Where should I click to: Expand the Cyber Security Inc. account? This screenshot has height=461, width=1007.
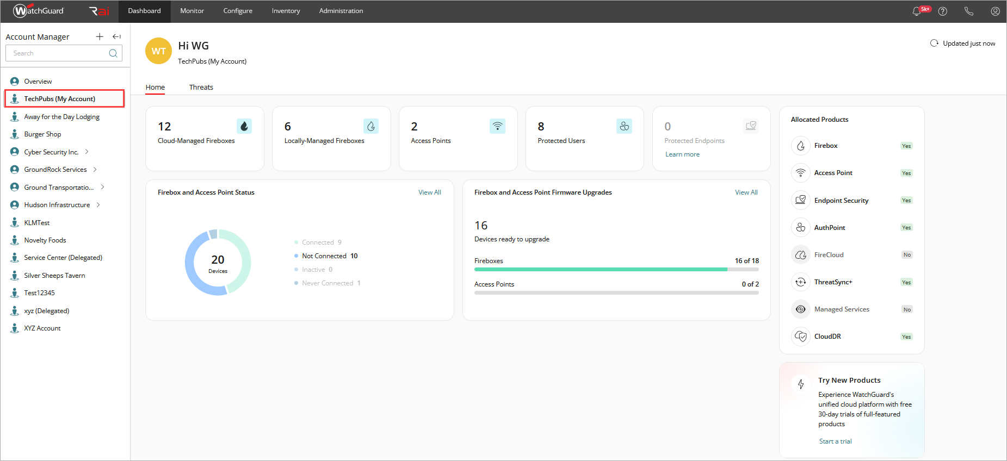pyautogui.click(x=87, y=152)
